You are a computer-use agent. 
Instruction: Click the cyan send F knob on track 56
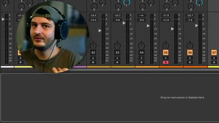tap(199, 3)
